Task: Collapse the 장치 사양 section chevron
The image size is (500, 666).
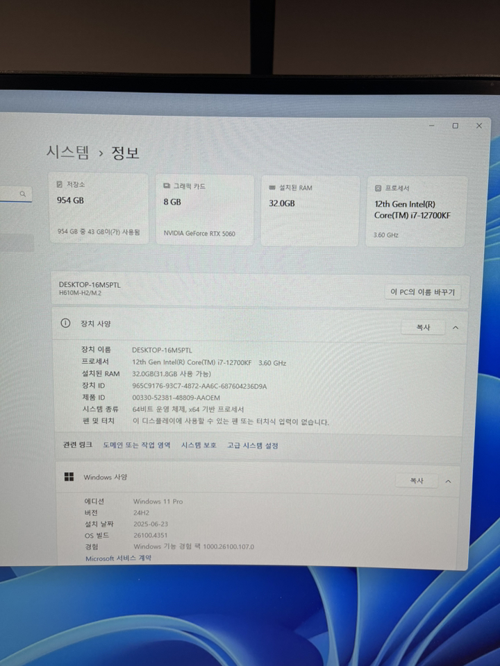Action: (x=456, y=327)
